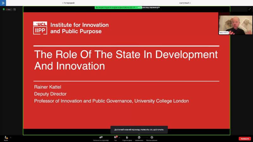This screenshot has width=253, height=142.
Task: Expand chat options caret
Action: pos(120,137)
